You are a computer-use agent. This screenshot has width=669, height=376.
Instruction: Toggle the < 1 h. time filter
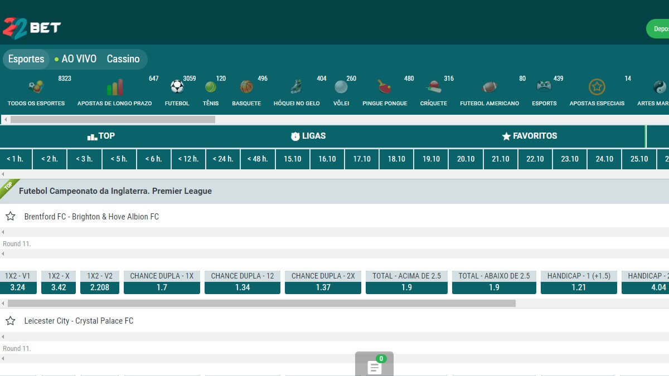click(x=16, y=159)
